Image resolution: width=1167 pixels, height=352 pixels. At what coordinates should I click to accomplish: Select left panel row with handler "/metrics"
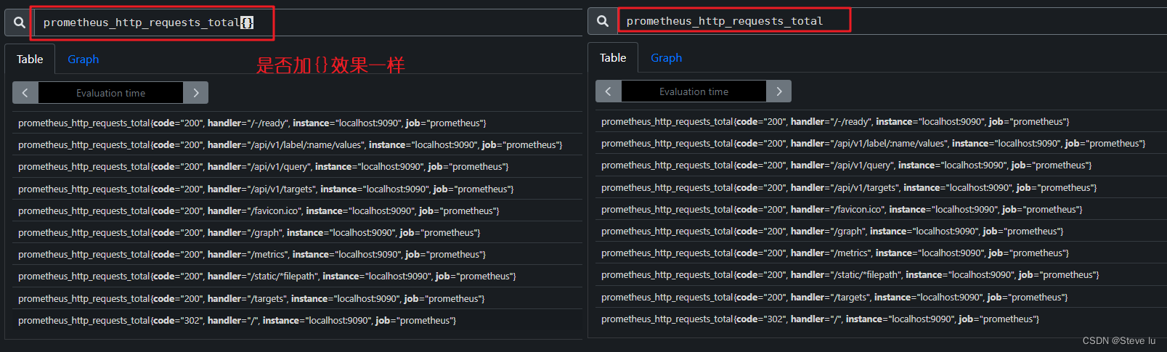[x=298, y=254]
